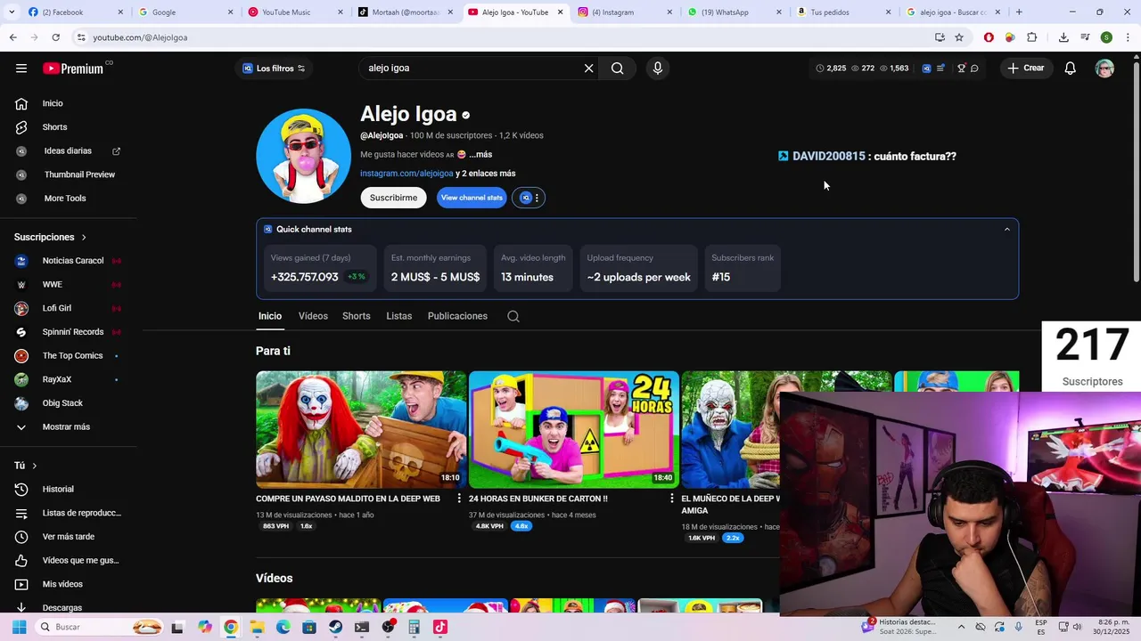
Task: Open the vidIQ list icon in header
Action: tap(940, 69)
